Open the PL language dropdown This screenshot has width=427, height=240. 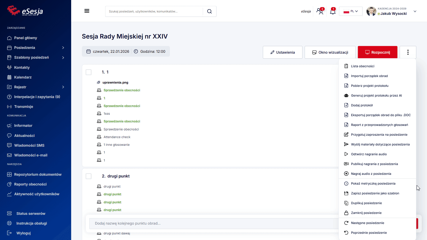pyautogui.click(x=350, y=11)
